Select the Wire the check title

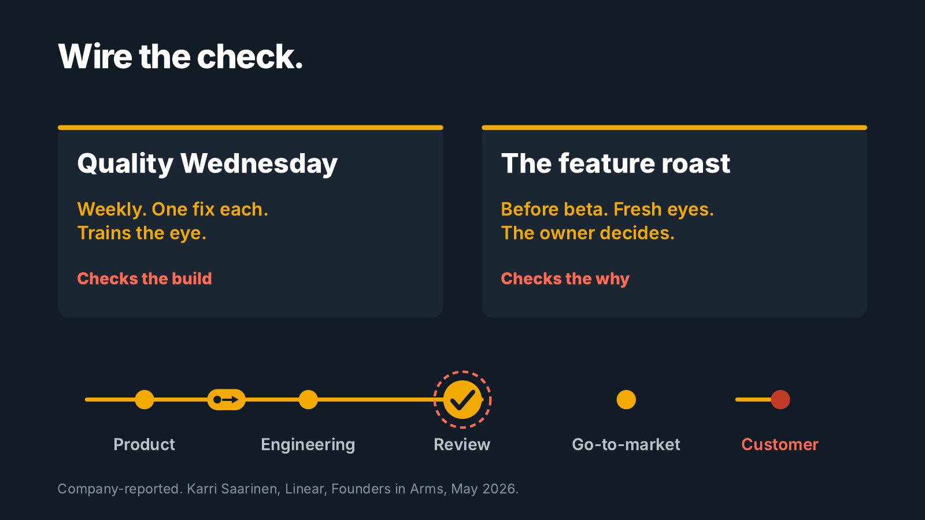click(x=180, y=57)
